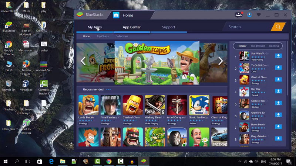Show previous banner with left arrow

(x=83, y=61)
